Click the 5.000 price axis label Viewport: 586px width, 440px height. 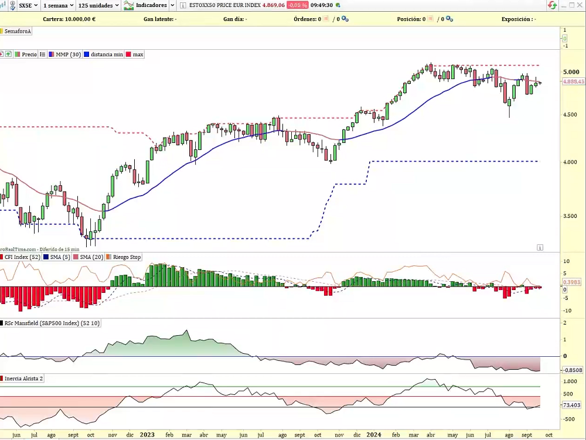571,72
